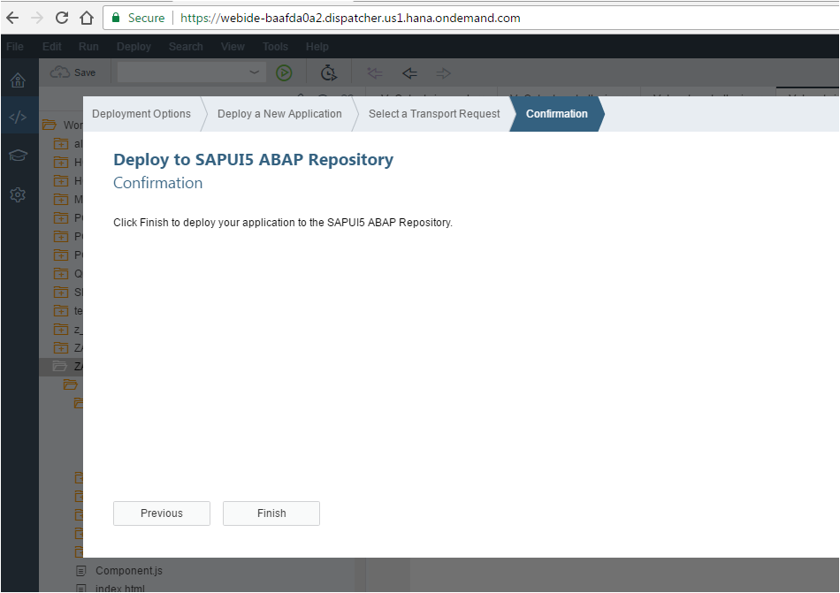Click the 'Click Finish to deploy' instruction text
Viewport: 840px width, 593px height.
283,223
